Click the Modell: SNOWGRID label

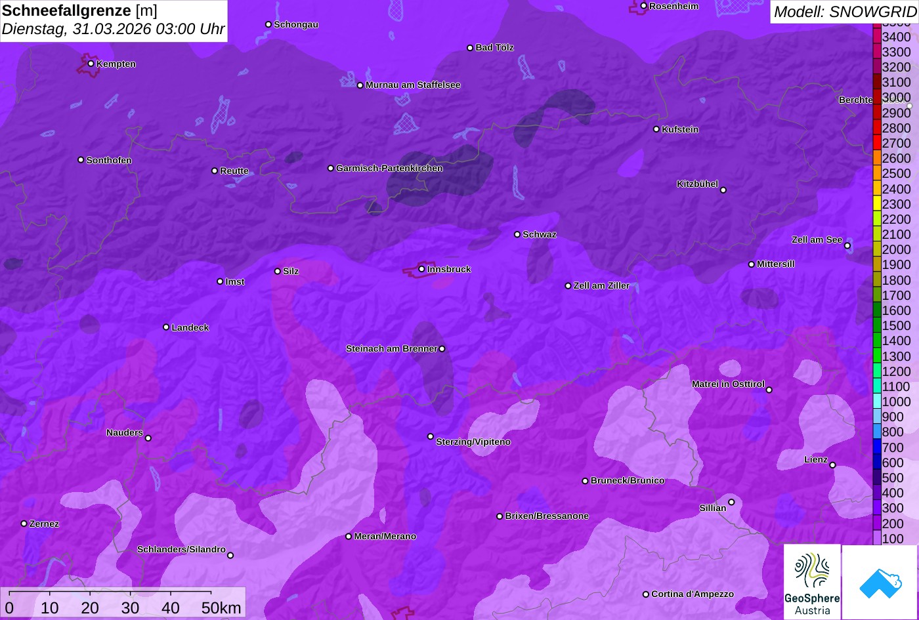[845, 11]
